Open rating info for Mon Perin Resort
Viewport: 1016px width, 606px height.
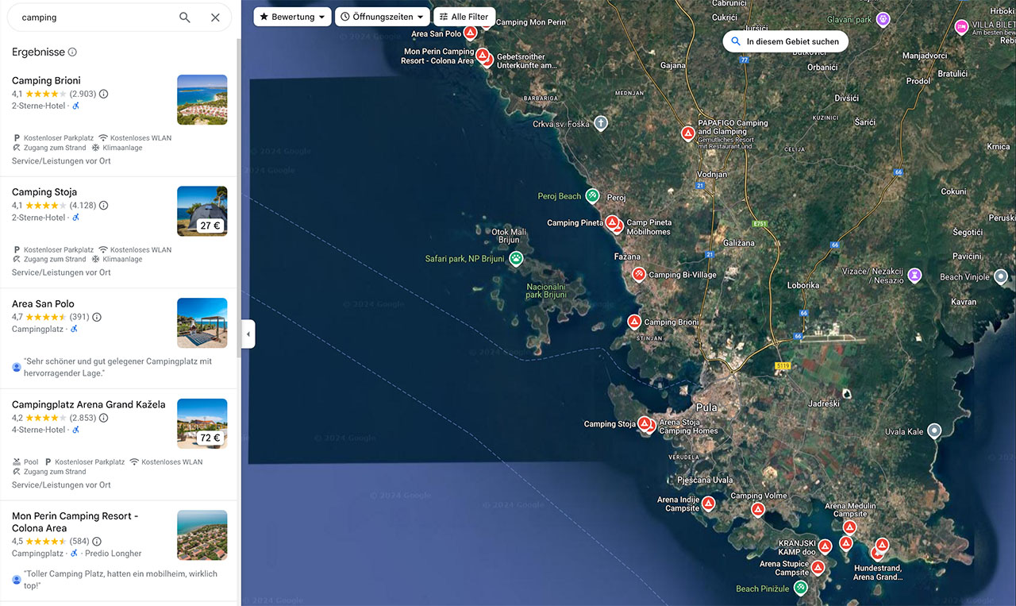tap(97, 542)
